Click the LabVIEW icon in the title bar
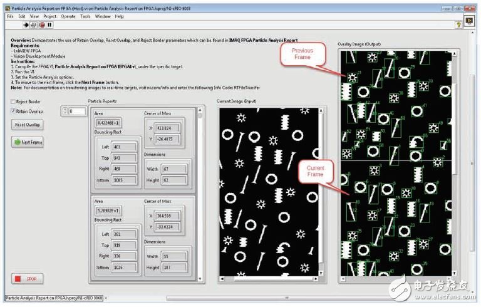The image size is (481, 307). [8, 8]
